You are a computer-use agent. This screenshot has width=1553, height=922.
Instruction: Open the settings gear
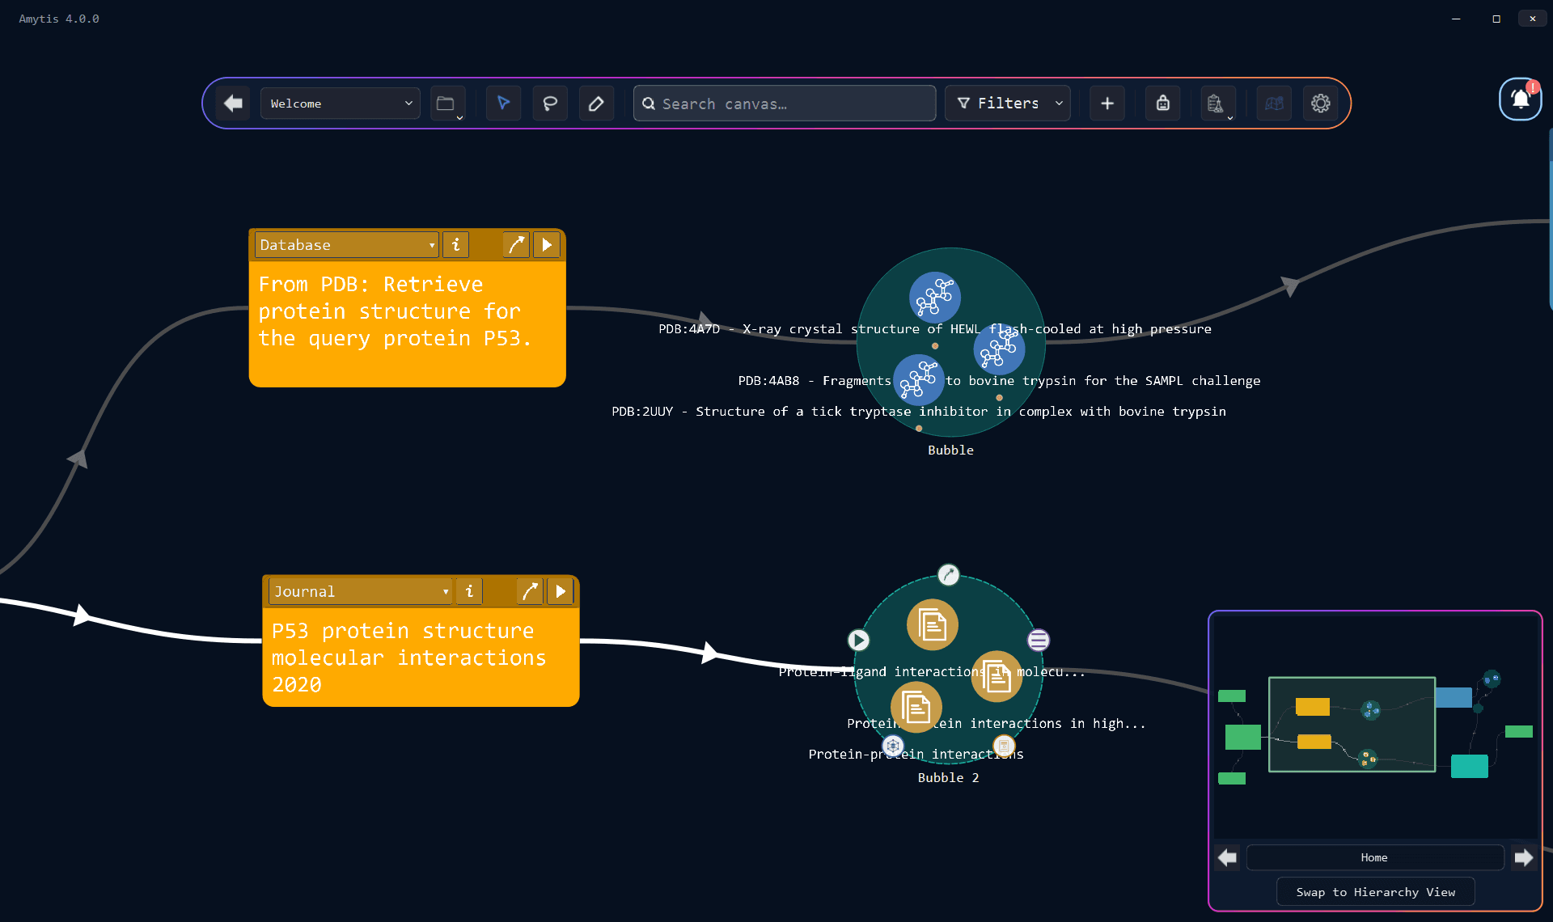tap(1320, 104)
